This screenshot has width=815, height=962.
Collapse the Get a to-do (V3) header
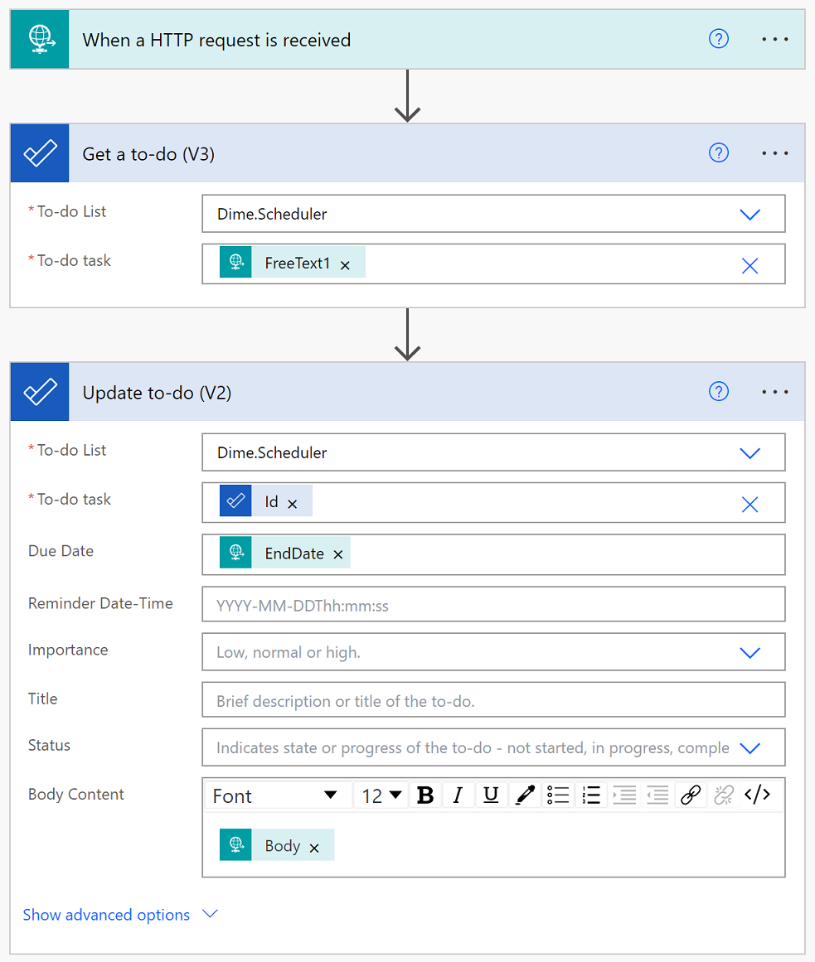pyautogui.click(x=373, y=154)
